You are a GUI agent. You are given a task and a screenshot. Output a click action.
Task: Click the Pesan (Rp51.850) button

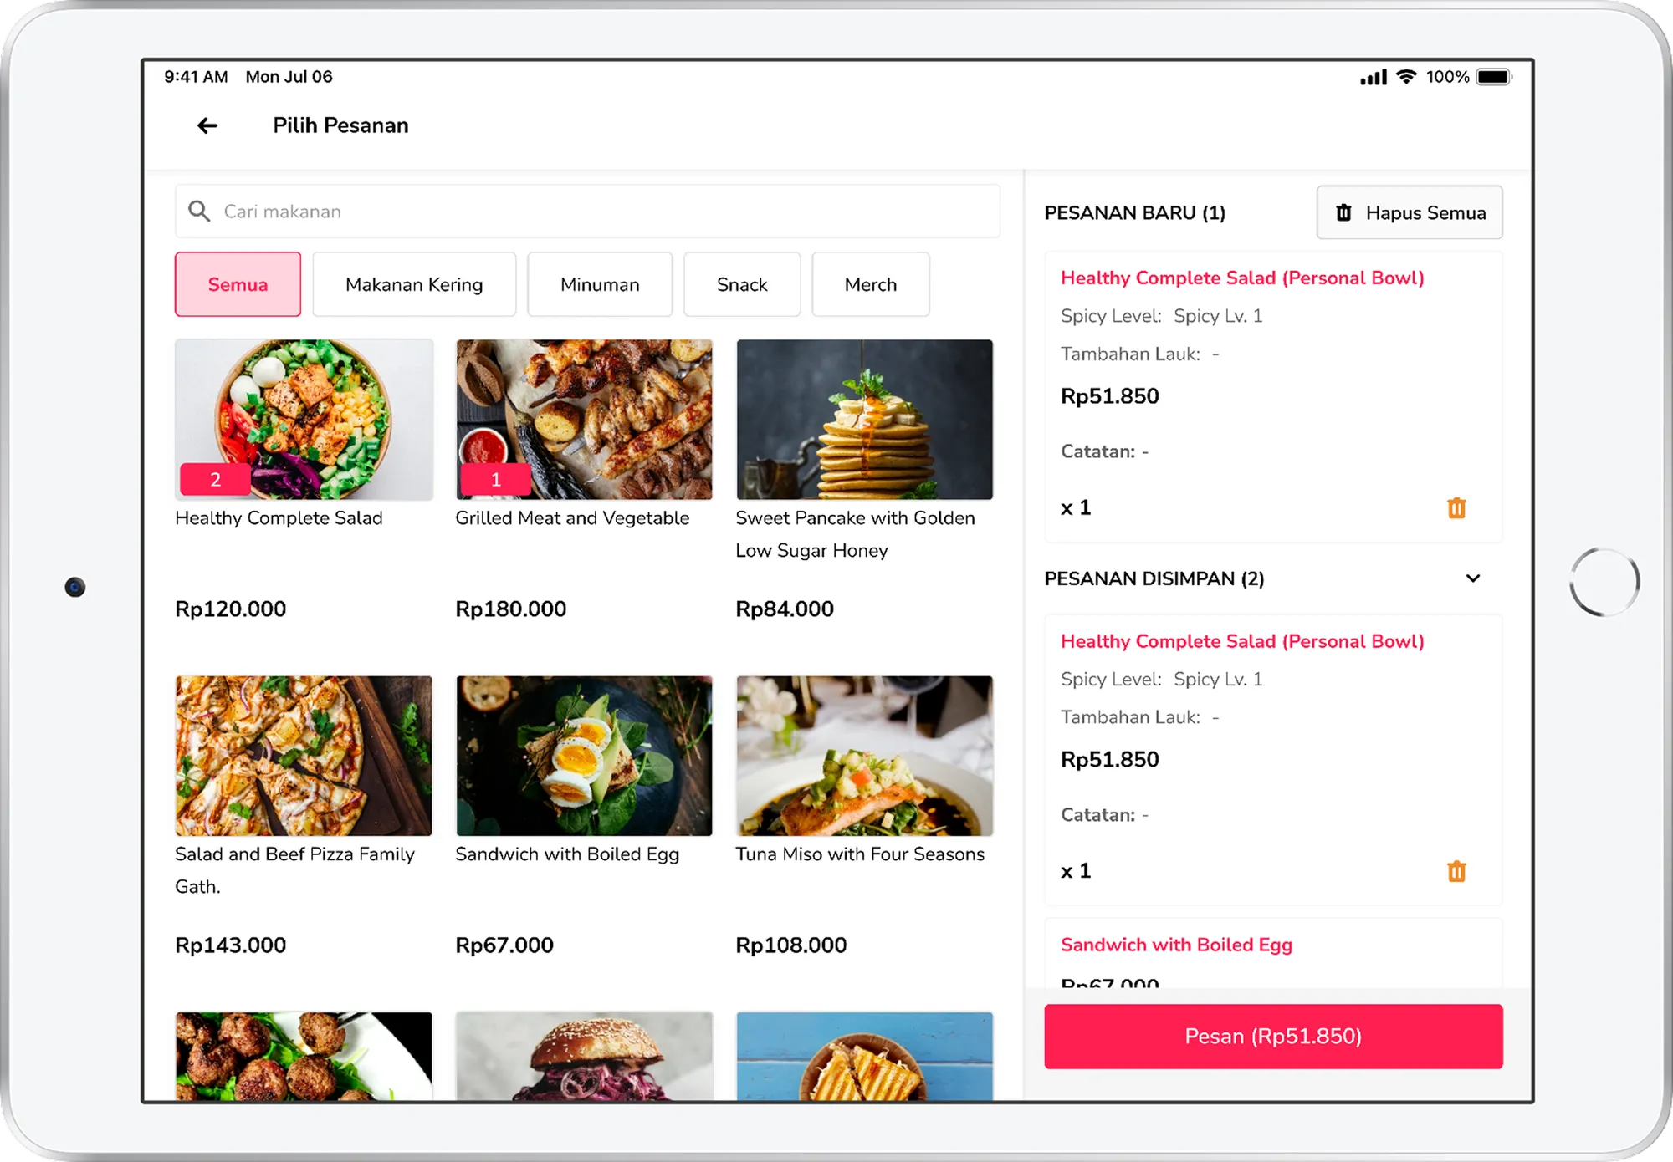click(x=1273, y=1037)
